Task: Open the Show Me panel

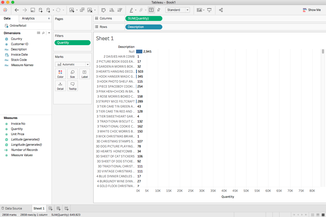Action: point(312,10)
